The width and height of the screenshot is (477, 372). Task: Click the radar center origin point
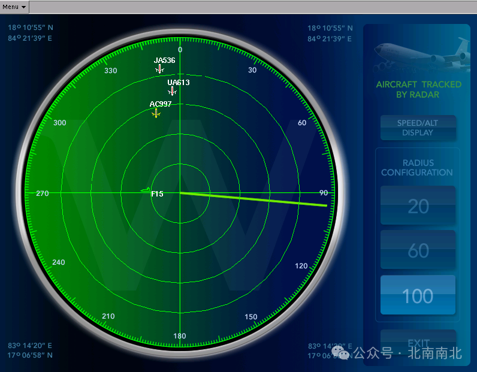click(x=180, y=193)
